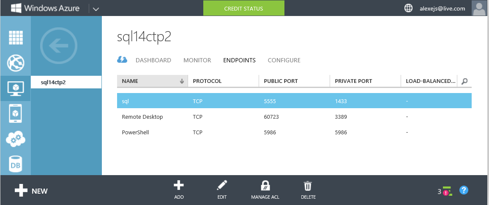Edit the selected endpoint
Viewport: 489px width, 205px height.
(x=222, y=190)
